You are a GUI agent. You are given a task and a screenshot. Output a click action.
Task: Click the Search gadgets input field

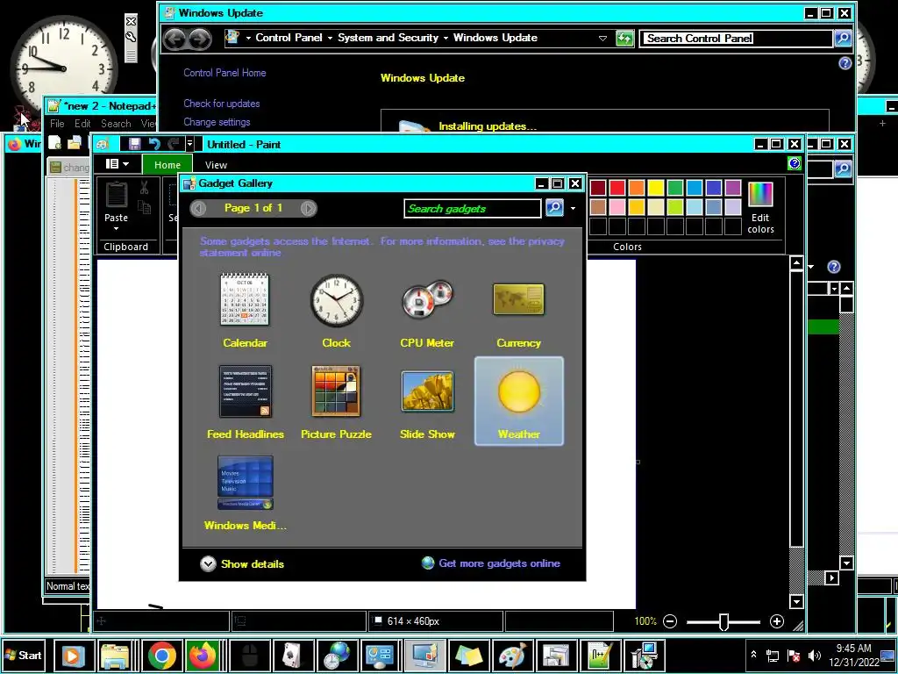(473, 209)
